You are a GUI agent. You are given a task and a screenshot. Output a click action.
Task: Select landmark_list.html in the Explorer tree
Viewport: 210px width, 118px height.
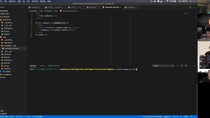coord(12,49)
